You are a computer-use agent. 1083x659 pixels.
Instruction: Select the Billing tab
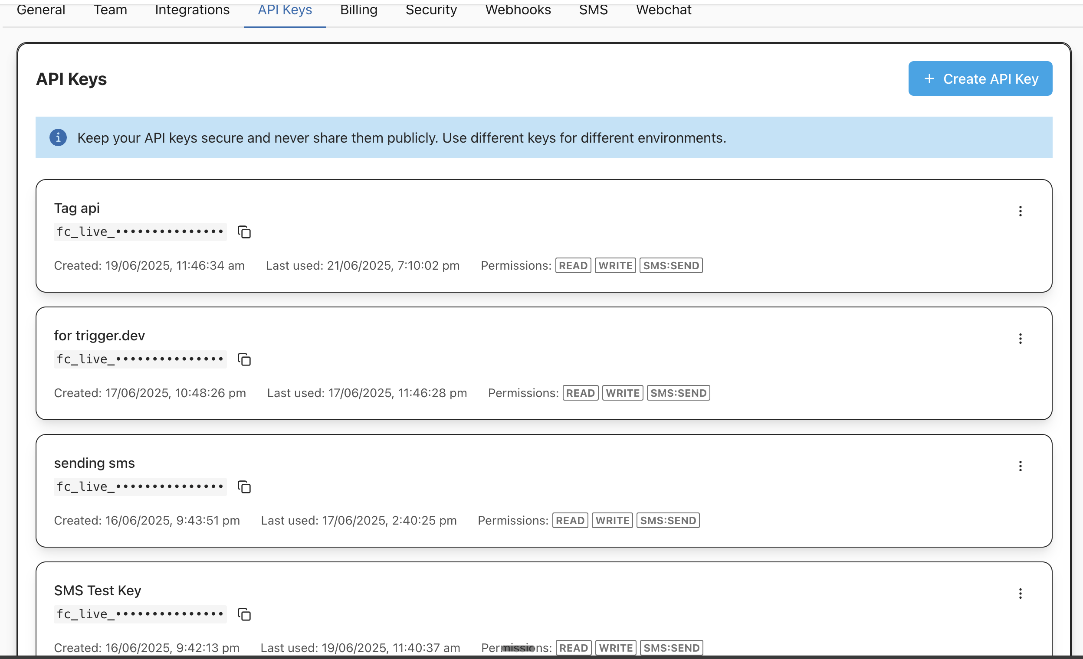(x=359, y=10)
